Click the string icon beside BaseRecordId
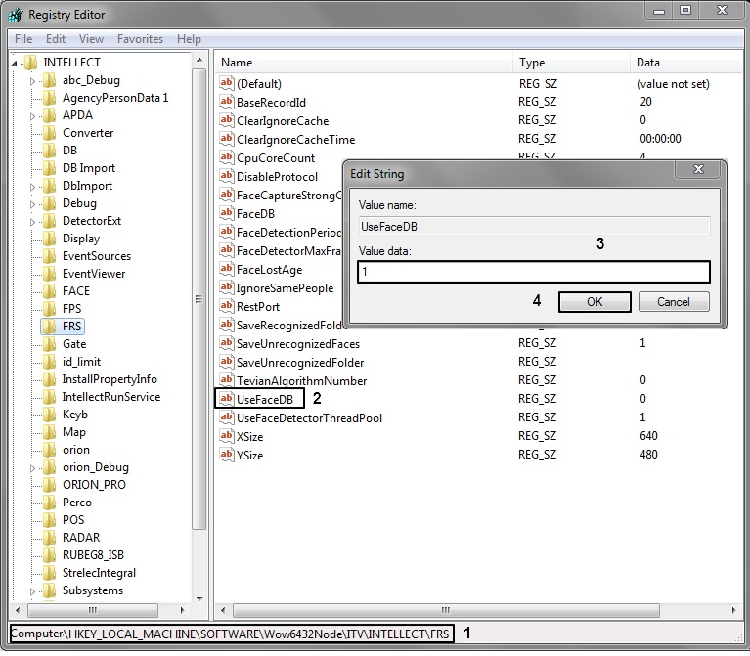 click(227, 102)
